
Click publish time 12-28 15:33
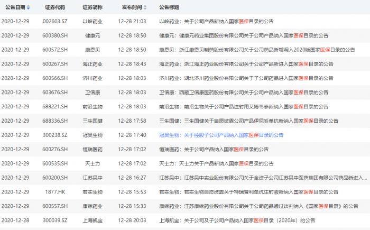(132, 206)
